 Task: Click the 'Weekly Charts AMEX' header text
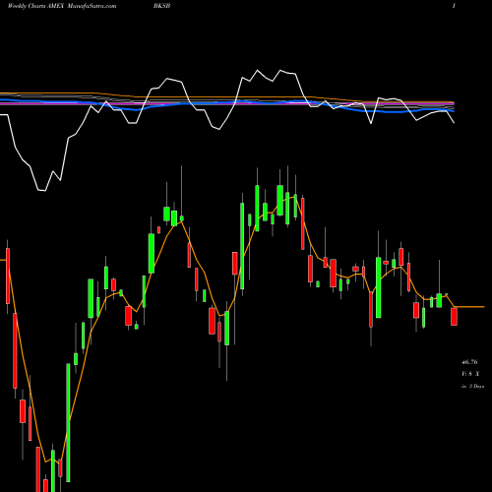coord(35,6)
